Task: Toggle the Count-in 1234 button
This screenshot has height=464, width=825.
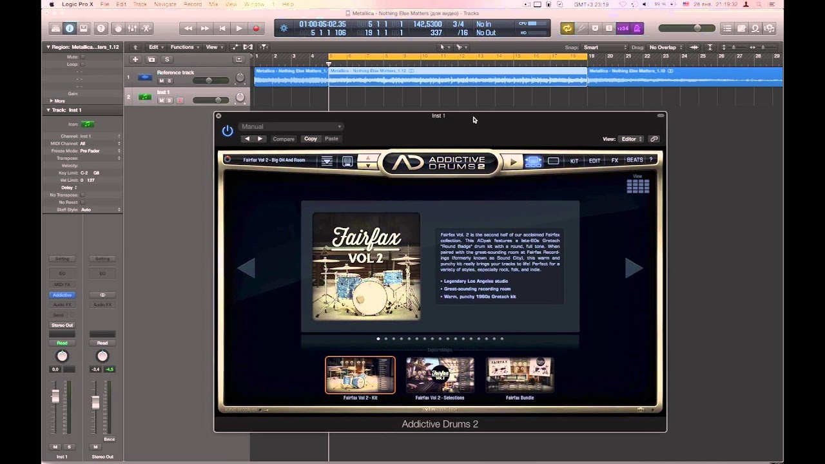Action: click(623, 28)
